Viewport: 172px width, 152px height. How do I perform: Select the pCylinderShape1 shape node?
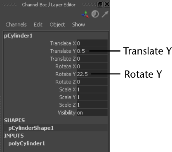pos(31,128)
